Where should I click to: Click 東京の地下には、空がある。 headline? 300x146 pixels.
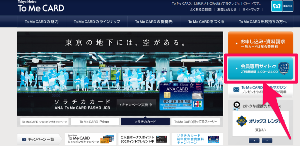pyautogui.click(x=125, y=43)
